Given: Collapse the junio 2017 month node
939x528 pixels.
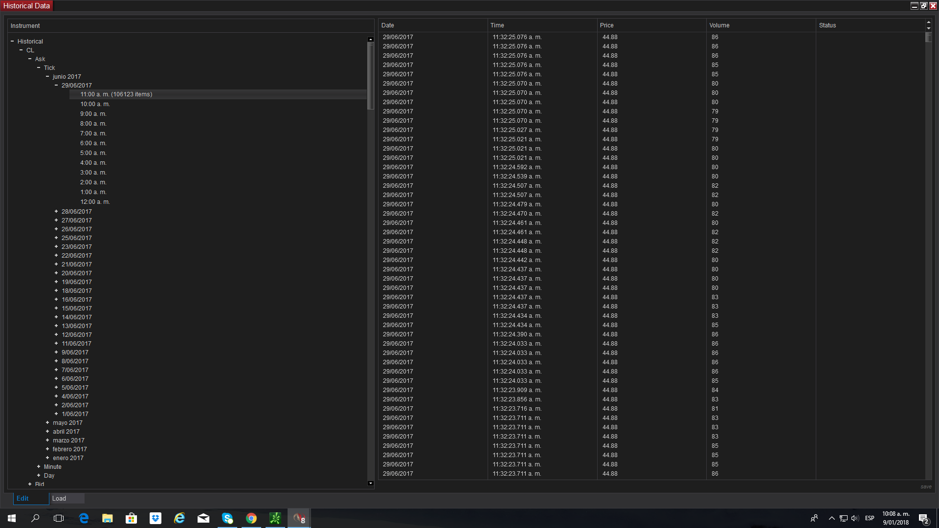Looking at the screenshot, I should (47, 76).
